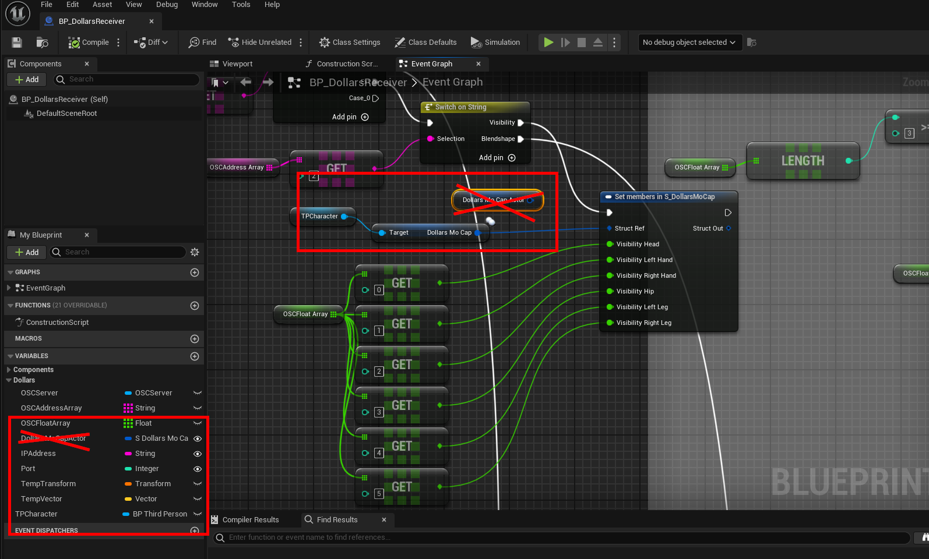Click the Save blueprint icon
This screenshot has width=929, height=559.
tap(17, 43)
